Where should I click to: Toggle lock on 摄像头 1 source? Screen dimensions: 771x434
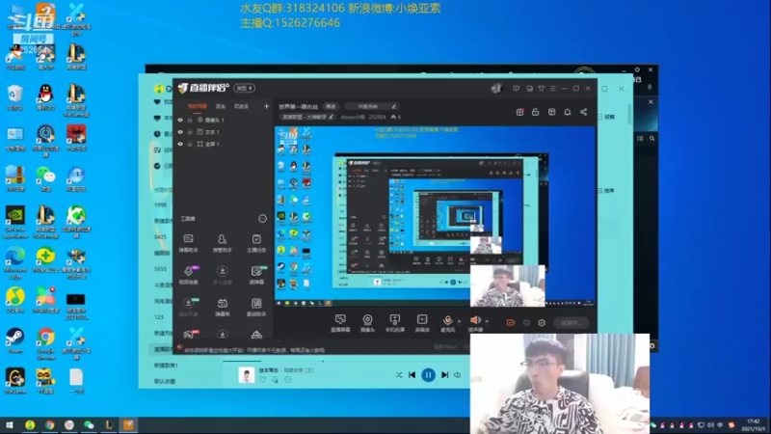point(190,120)
